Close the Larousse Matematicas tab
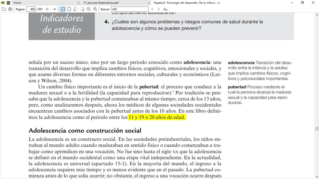 click(148, 3)
